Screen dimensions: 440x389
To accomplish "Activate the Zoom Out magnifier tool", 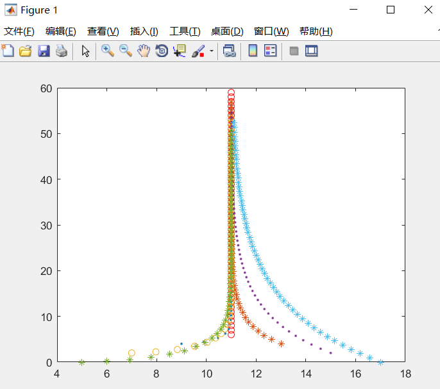I will (126, 51).
